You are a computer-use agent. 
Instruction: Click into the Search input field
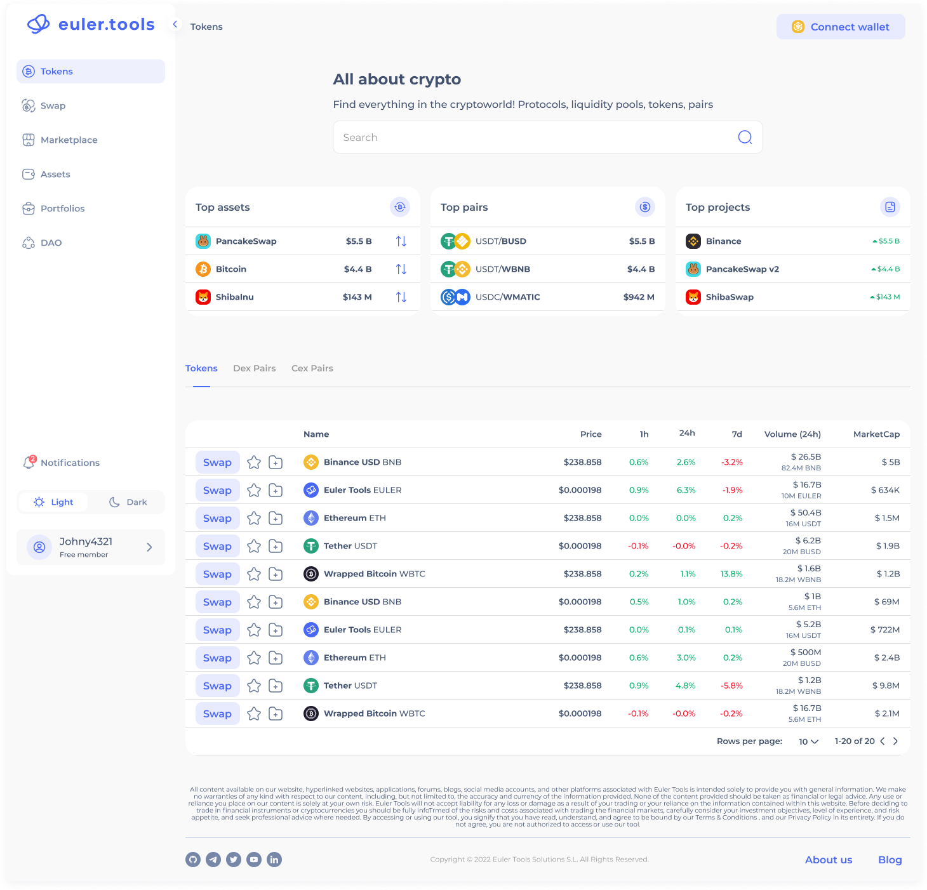tap(547, 137)
